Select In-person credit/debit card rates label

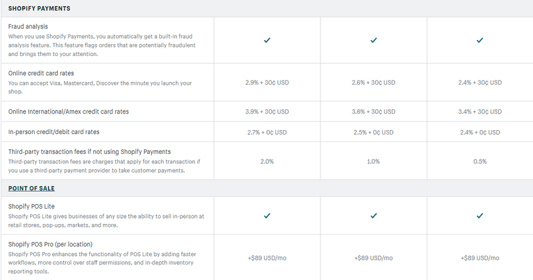[x=54, y=131]
